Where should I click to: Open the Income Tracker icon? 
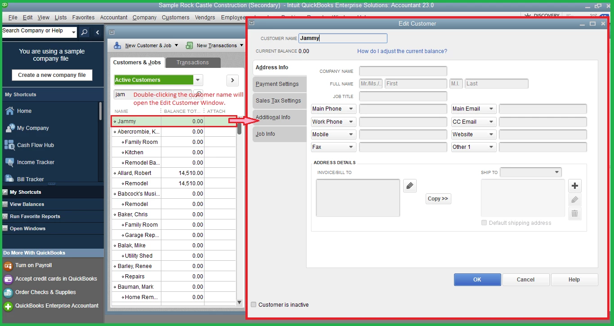(x=10, y=162)
